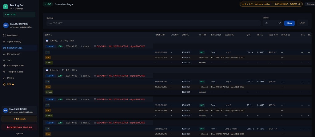This screenshot has height=137, width=315.
Task: Click Sign out
Action: 19,133
